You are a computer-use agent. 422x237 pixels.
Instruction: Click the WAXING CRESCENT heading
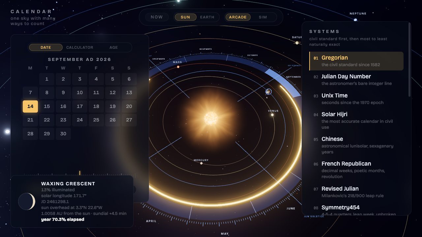click(68, 184)
